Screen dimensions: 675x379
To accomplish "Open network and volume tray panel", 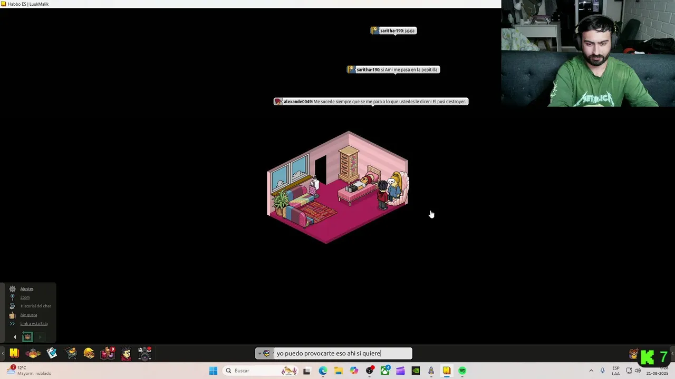I will point(633,371).
